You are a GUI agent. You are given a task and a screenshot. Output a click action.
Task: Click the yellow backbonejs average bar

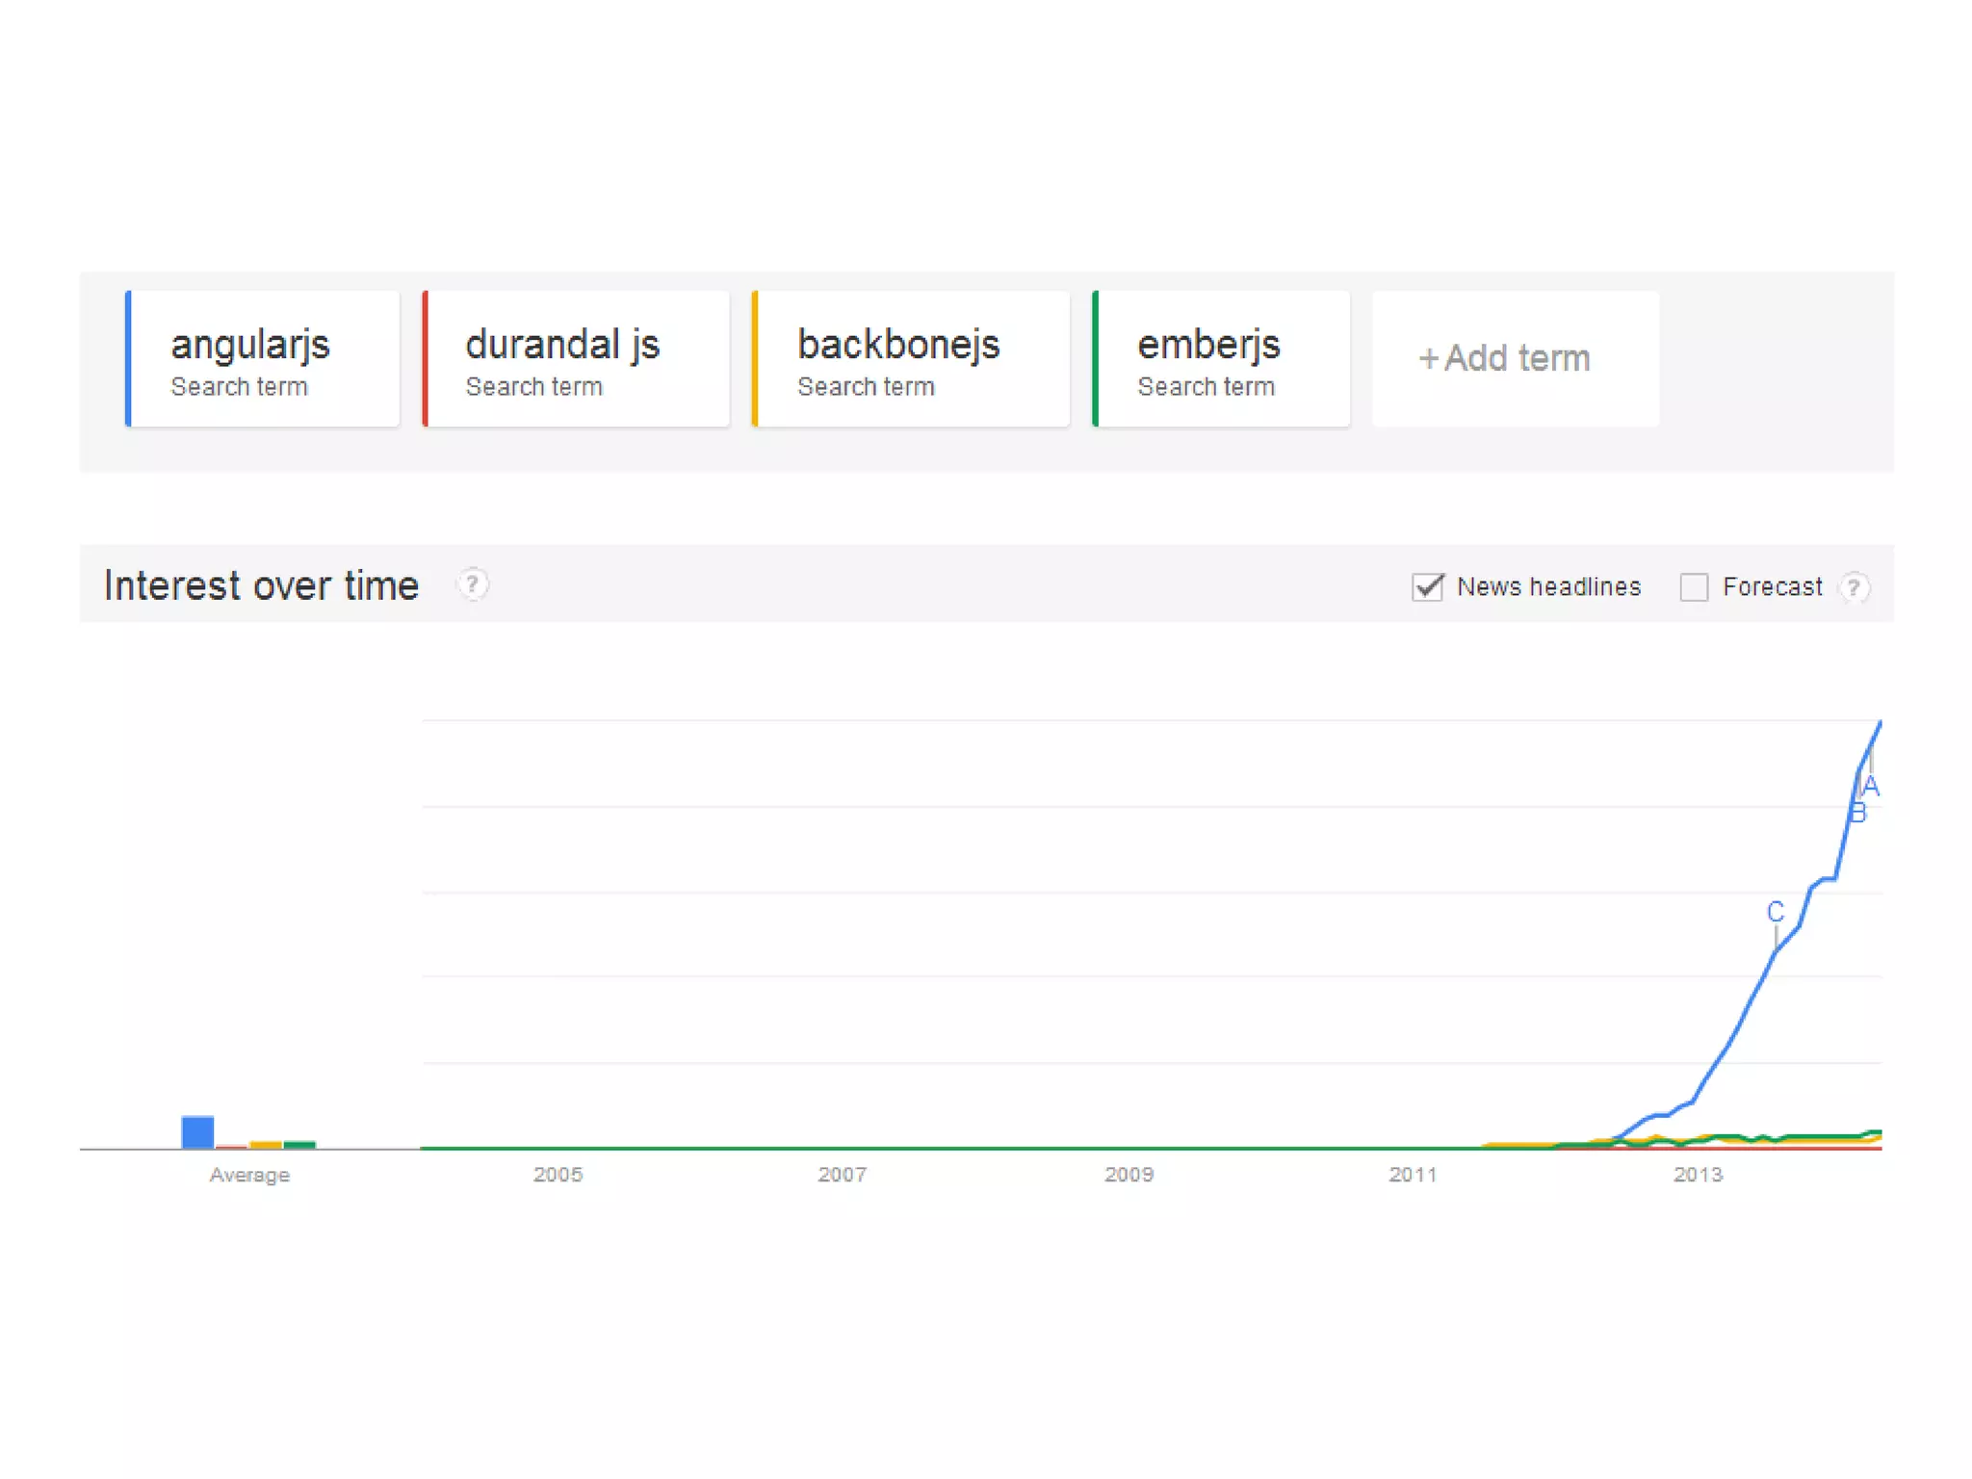pyautogui.click(x=266, y=1144)
